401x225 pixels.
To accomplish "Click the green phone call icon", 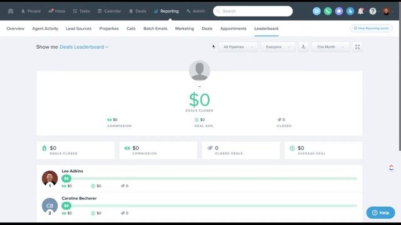I will 328,11.
